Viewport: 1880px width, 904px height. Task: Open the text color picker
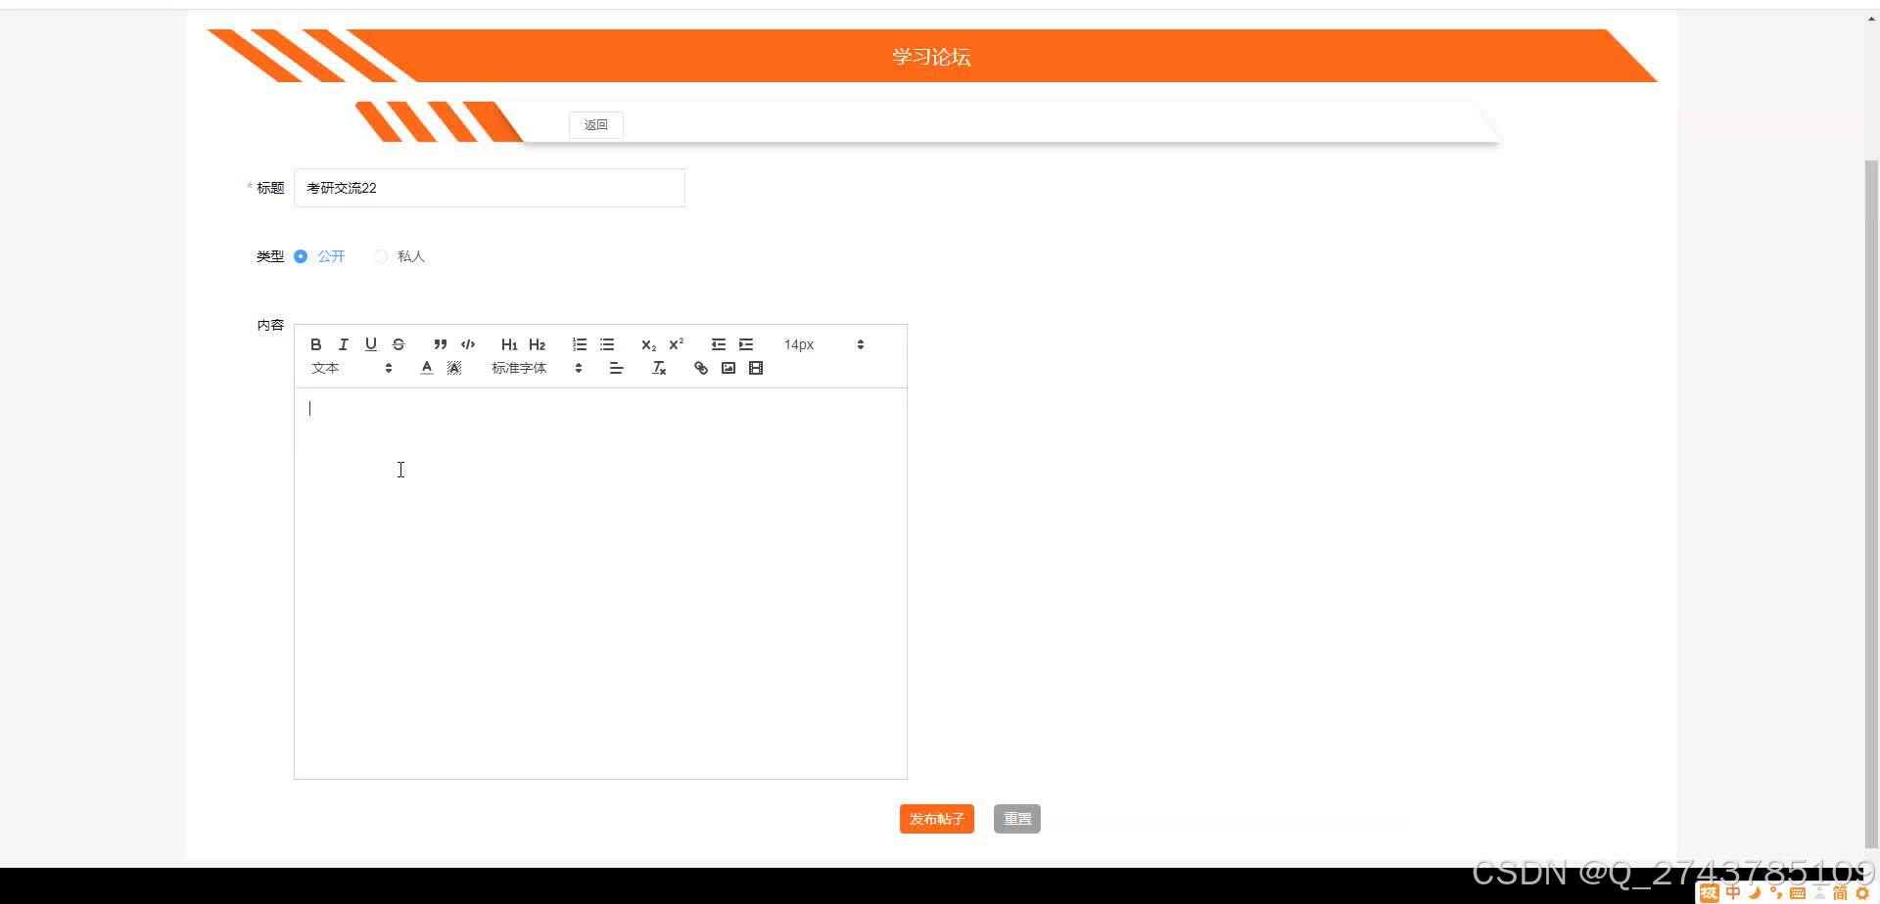[x=427, y=368]
